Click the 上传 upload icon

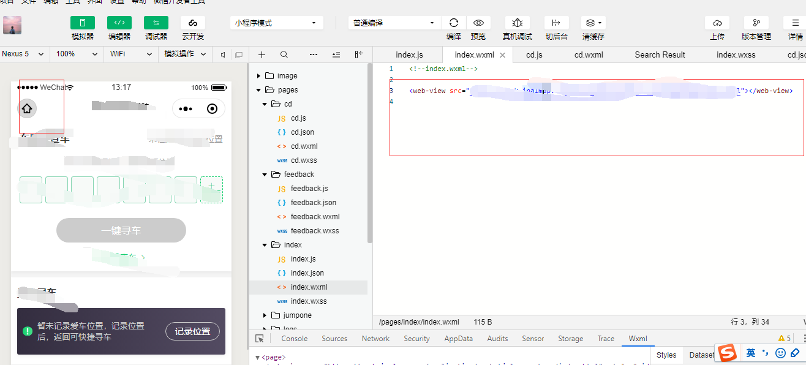(717, 23)
